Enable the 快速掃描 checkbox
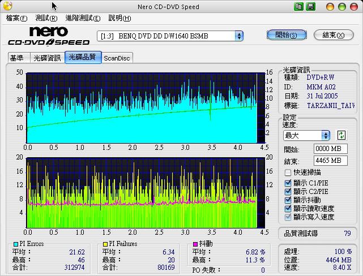 pos(288,172)
